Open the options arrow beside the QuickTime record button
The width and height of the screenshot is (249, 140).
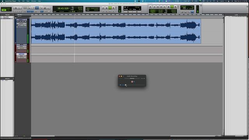pos(134,82)
